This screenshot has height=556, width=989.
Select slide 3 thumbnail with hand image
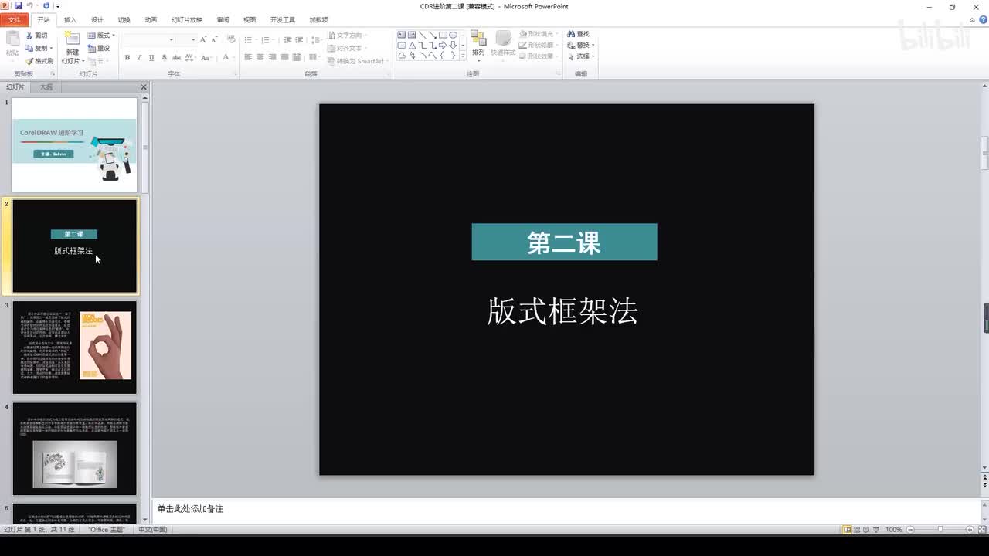click(75, 347)
